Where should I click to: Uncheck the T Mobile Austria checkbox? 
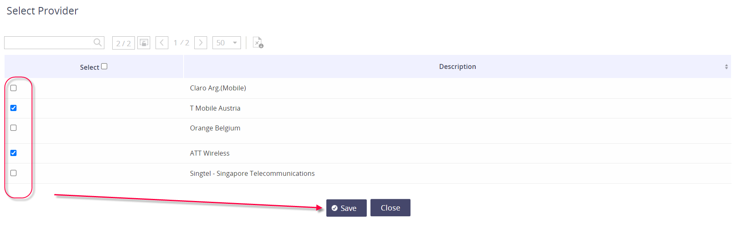tap(14, 108)
